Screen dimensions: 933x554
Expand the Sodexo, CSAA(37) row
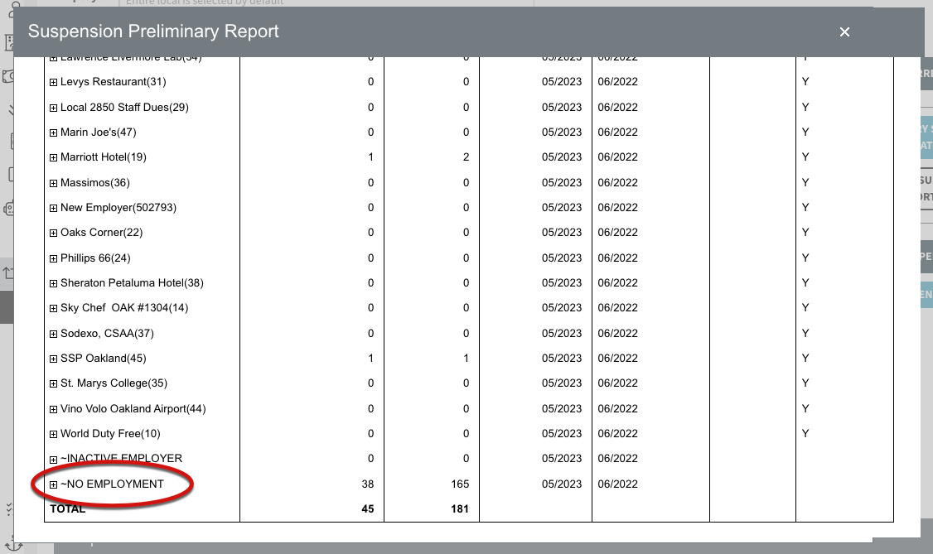[54, 335]
